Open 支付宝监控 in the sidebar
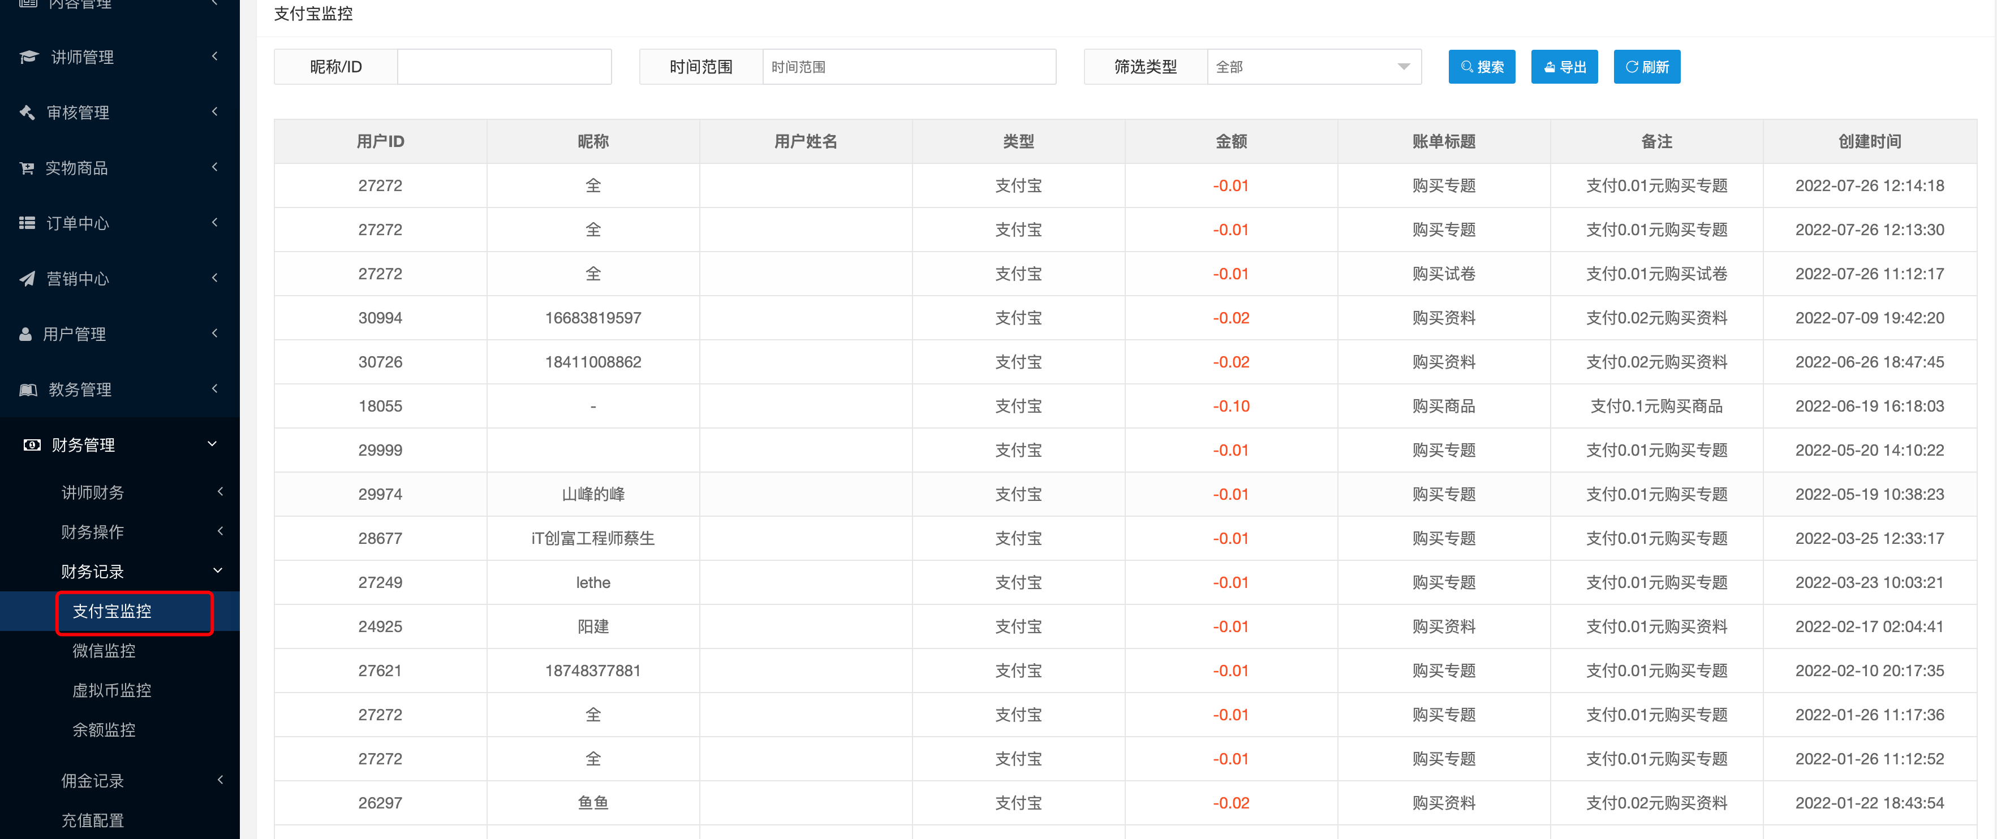Screen dimensions: 1997x839 click(x=111, y=611)
